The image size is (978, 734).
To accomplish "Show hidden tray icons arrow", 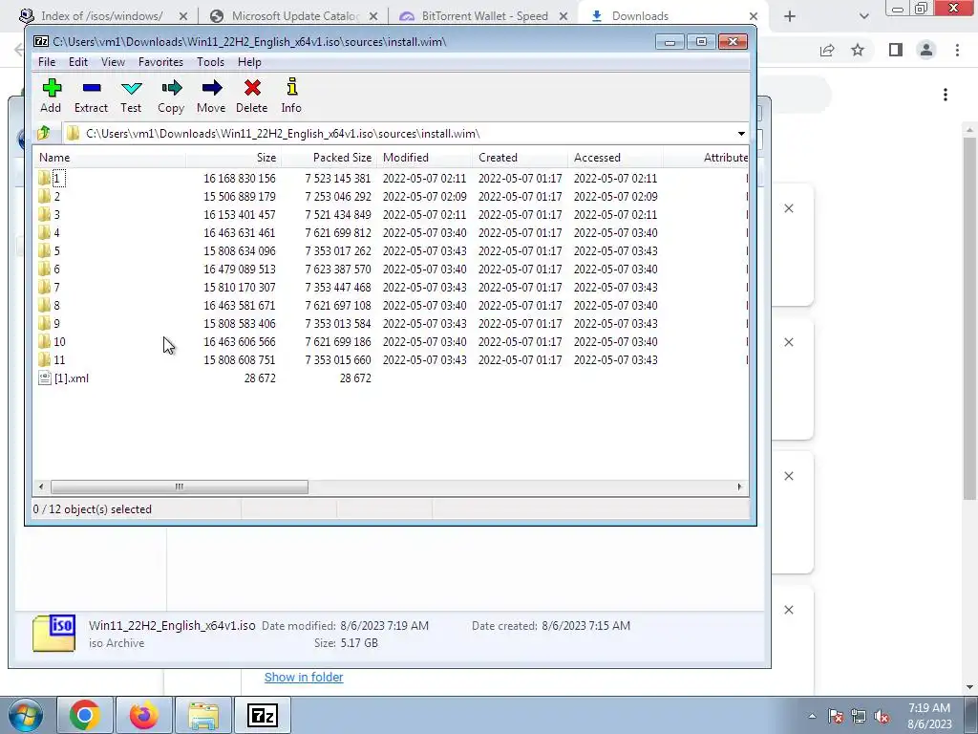I will coord(812,716).
